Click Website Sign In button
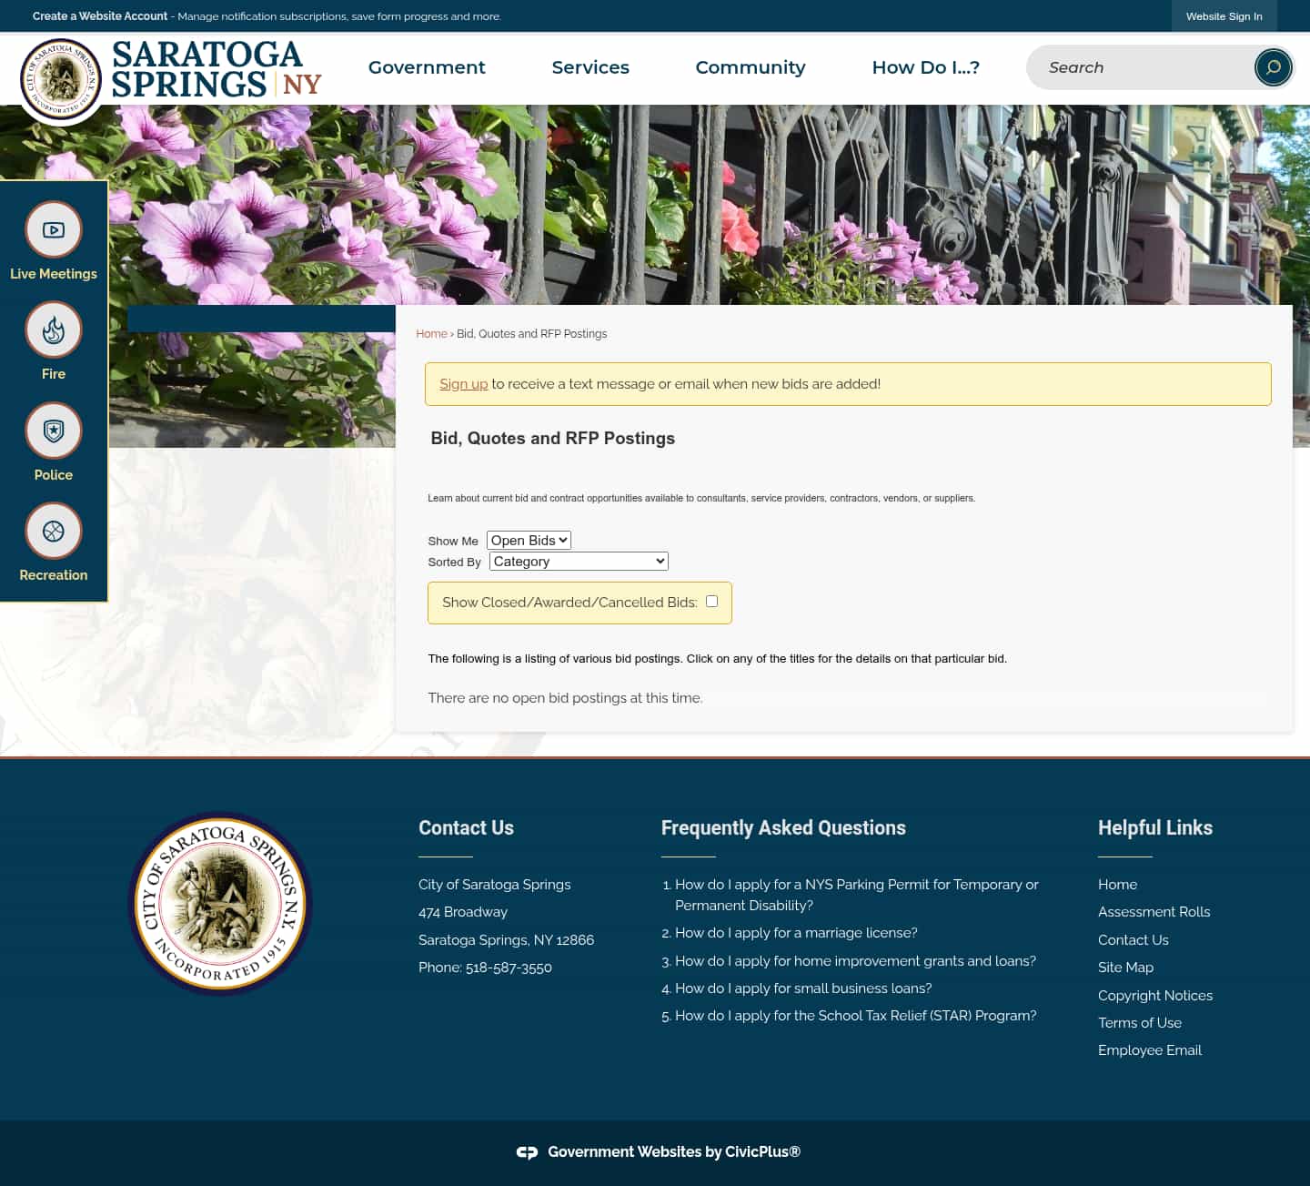Image resolution: width=1310 pixels, height=1186 pixels. [1224, 15]
